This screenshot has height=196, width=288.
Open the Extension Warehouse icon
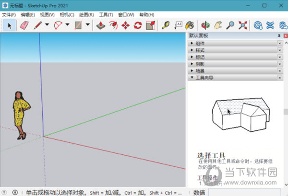pyautogui.click(x=270, y=25)
